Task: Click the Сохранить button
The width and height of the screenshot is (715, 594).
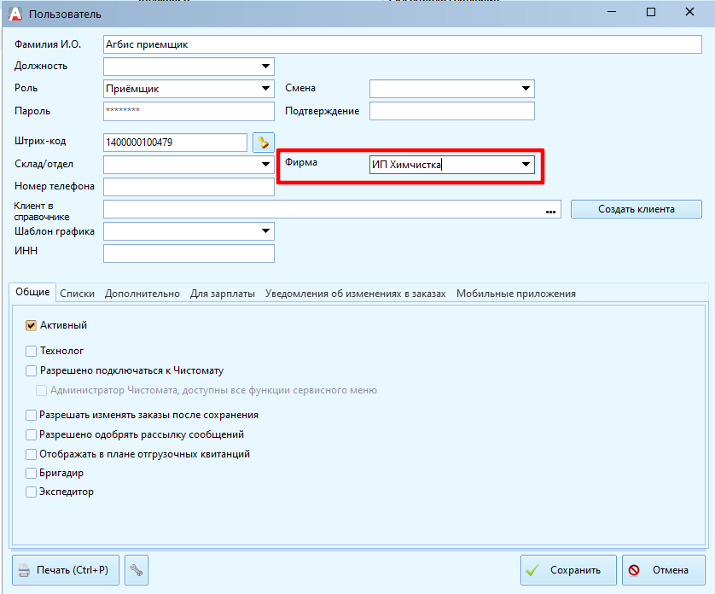Action: [x=568, y=570]
